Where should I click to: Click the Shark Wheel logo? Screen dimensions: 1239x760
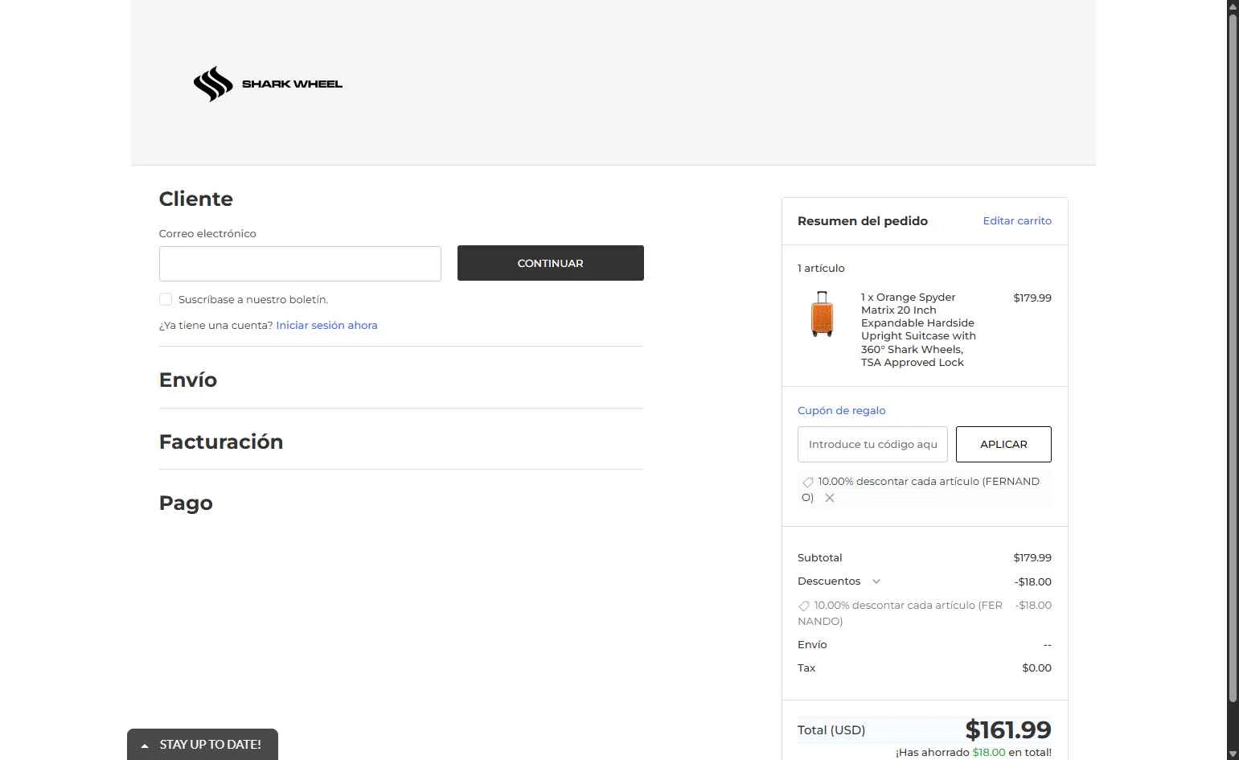pos(268,84)
